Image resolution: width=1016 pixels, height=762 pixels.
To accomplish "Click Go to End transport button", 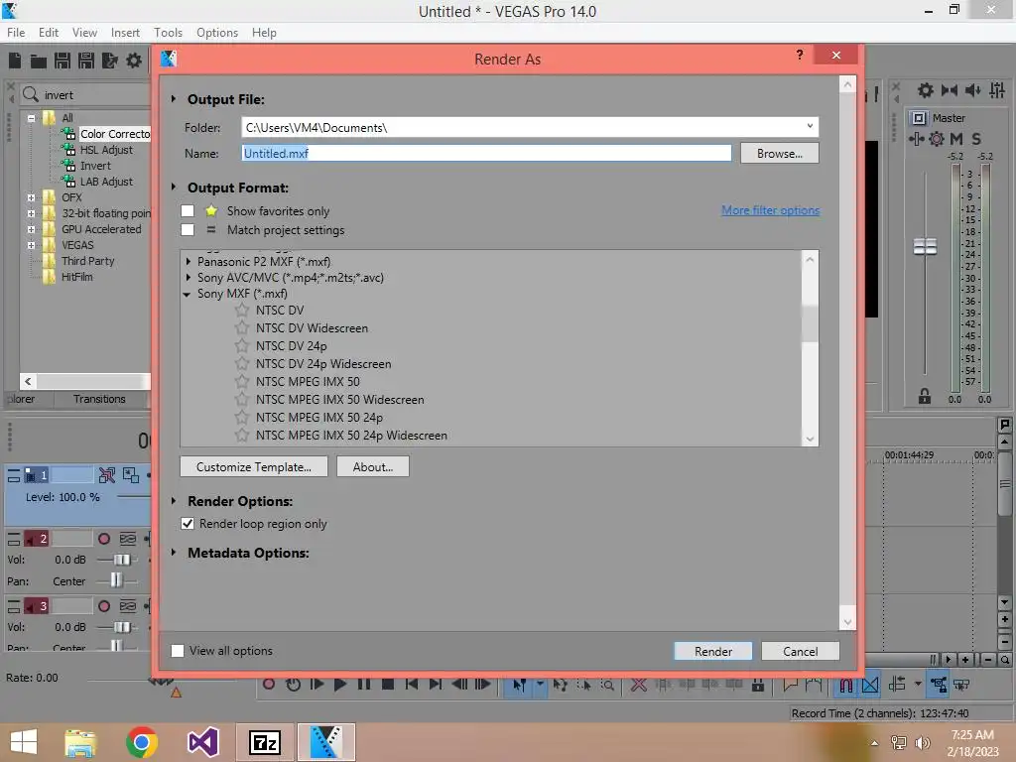I will (436, 685).
